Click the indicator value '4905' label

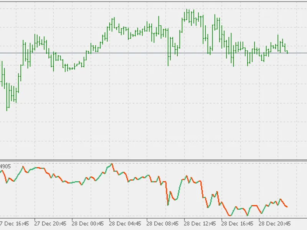pyautogui.click(x=5, y=167)
